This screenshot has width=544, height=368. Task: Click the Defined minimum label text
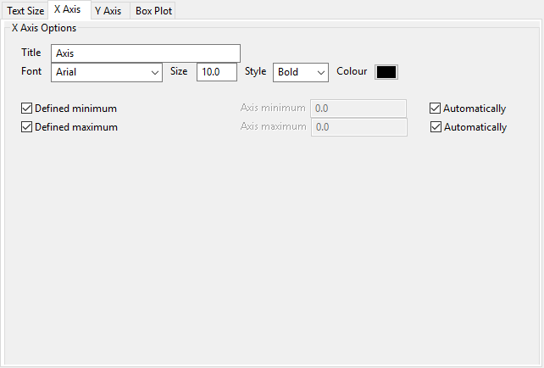point(75,109)
